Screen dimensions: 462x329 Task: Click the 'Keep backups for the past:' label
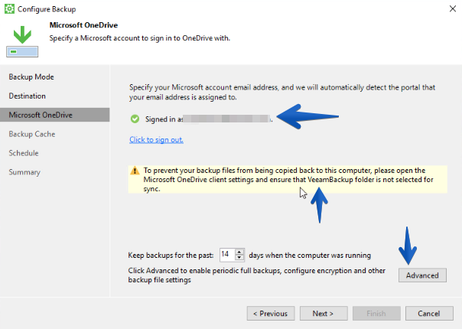point(171,256)
